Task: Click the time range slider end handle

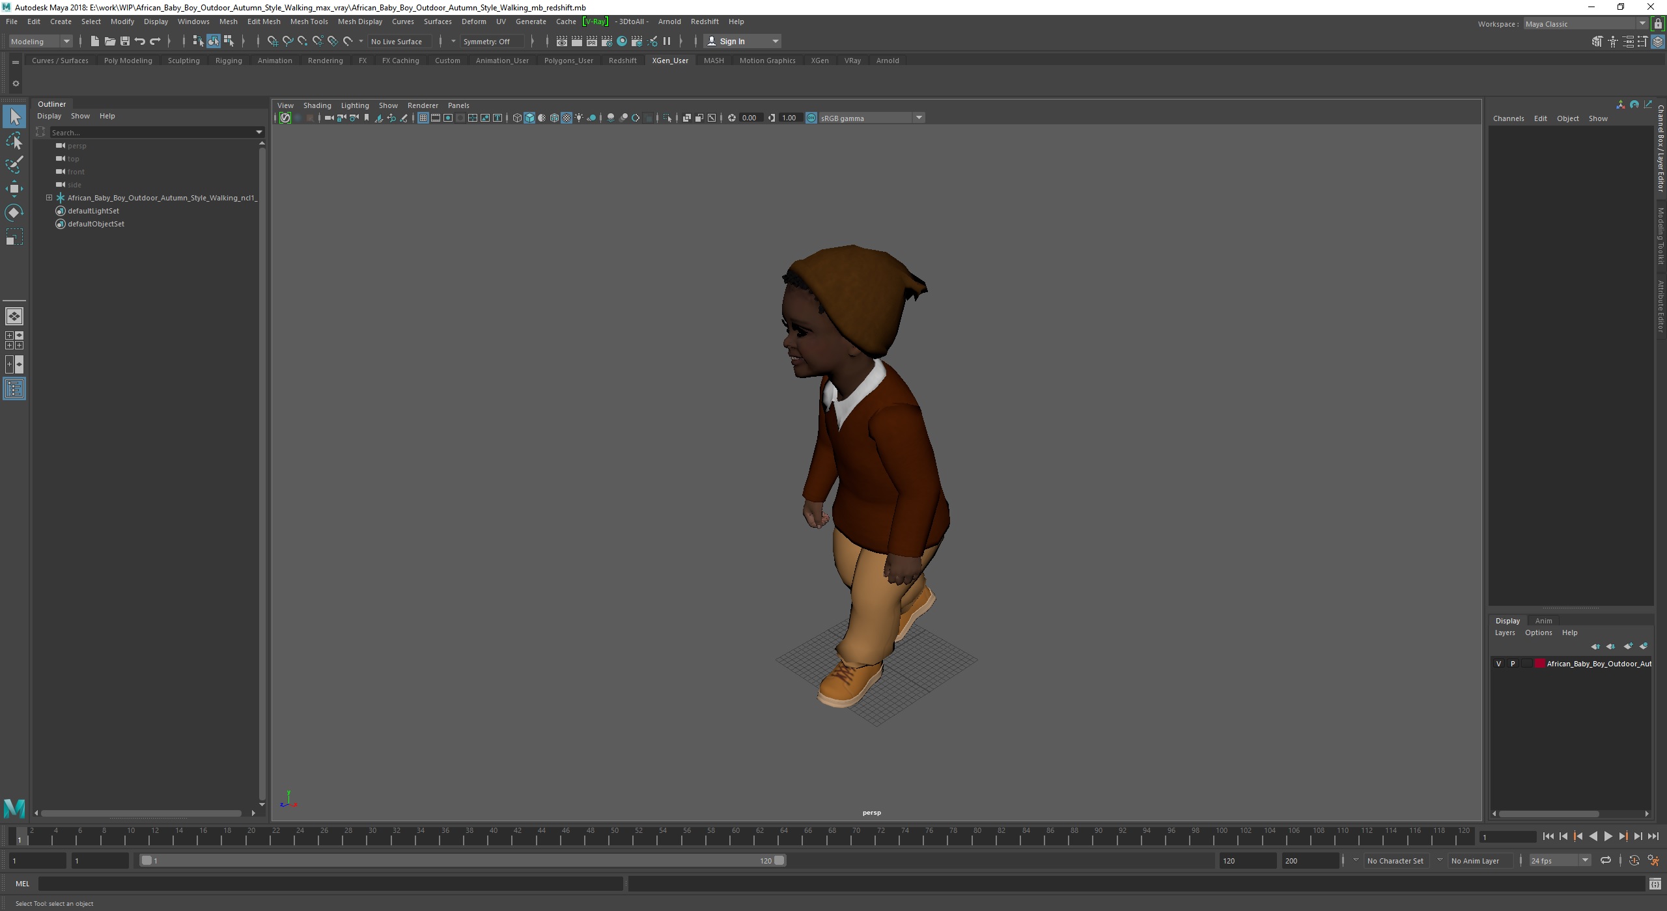Action: (779, 860)
